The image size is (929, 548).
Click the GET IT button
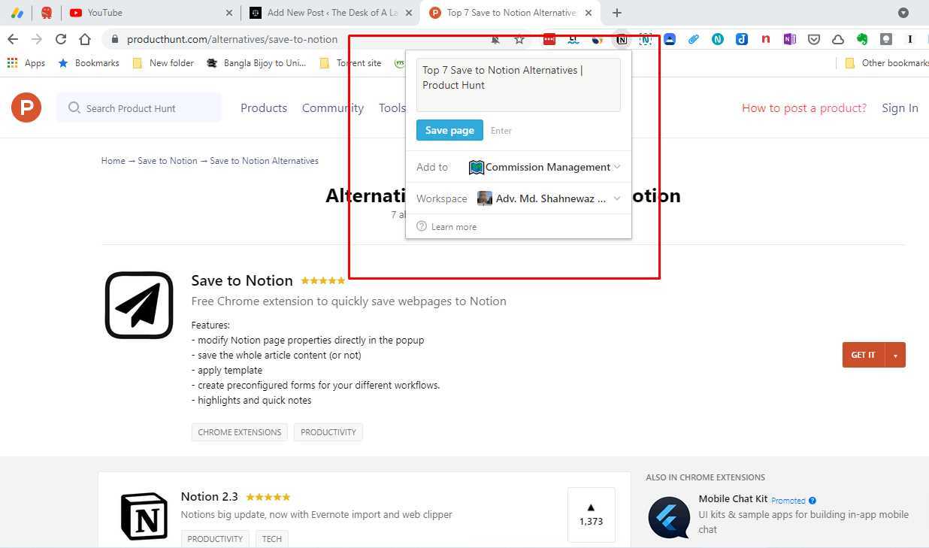[864, 355]
